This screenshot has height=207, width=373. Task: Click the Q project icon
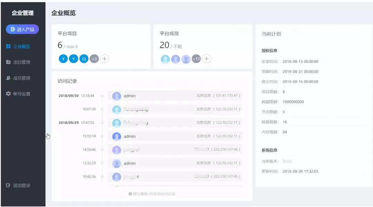point(84,59)
